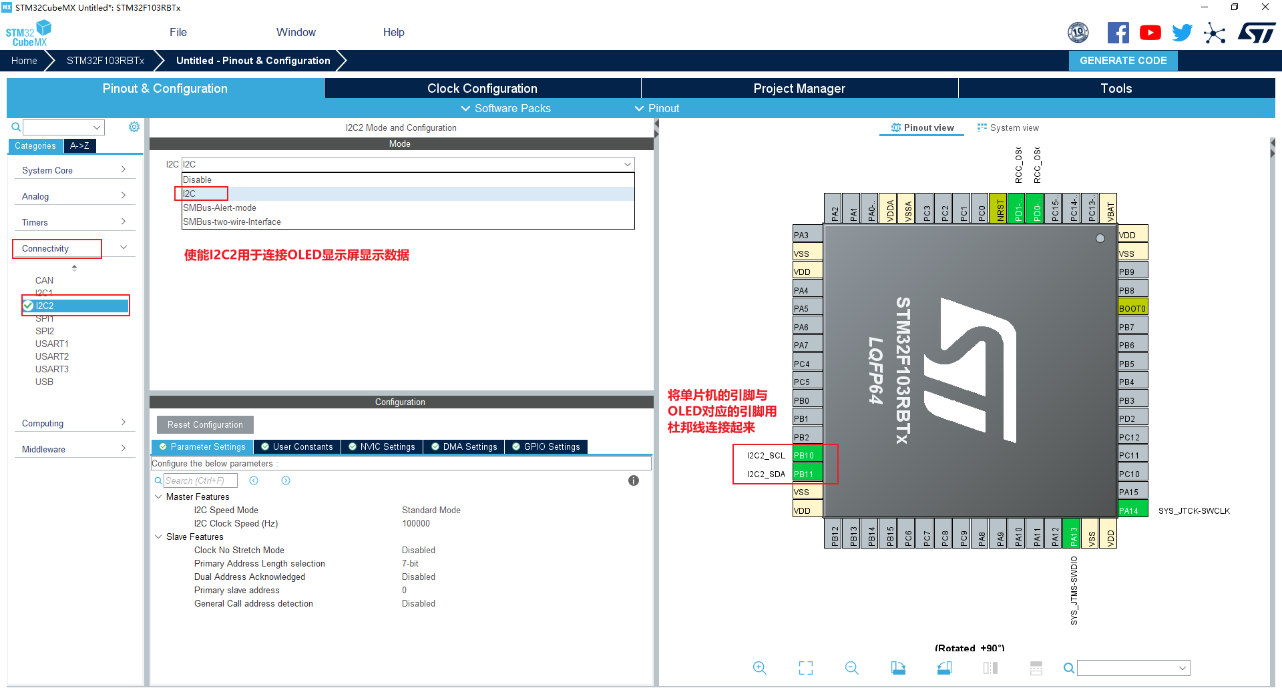
Task: Click the ST company logo
Action: [1256, 33]
